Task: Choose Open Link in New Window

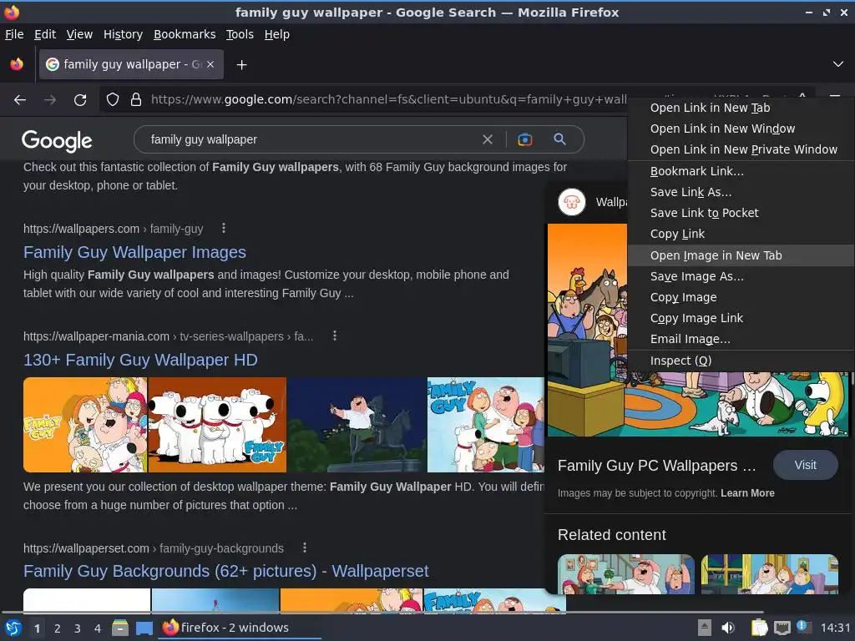Action: tap(741, 129)
